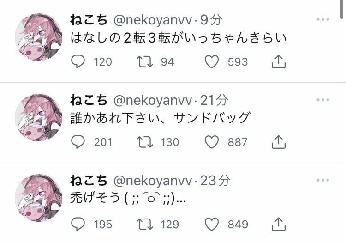Share the 9分 tweet
Screen dimensions: 346x243
point(278,62)
